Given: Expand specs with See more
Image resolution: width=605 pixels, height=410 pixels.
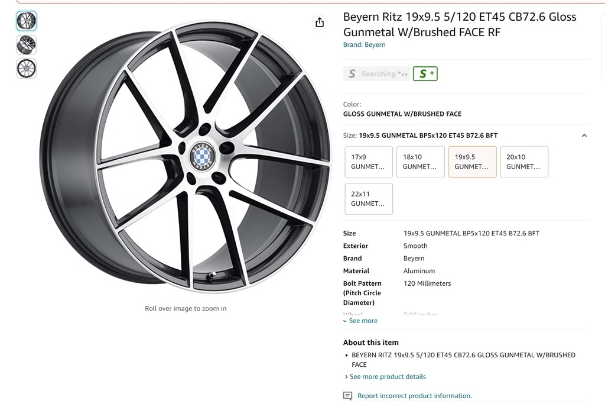Looking at the screenshot, I should (363, 321).
